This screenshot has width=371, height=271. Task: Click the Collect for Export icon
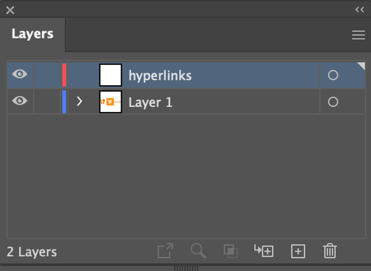[x=166, y=251]
